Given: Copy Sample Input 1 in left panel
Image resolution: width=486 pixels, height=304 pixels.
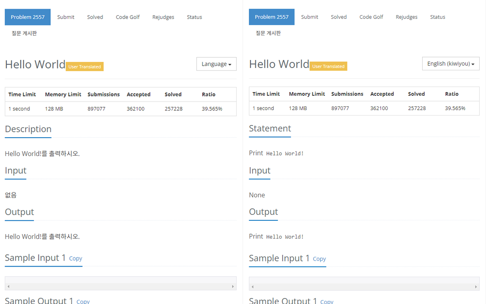Looking at the screenshot, I should click(76, 258).
